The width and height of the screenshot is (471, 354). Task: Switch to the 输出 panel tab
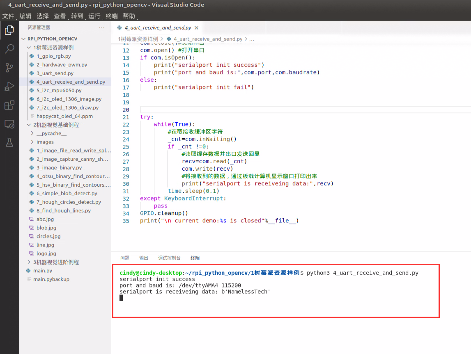coord(144,258)
